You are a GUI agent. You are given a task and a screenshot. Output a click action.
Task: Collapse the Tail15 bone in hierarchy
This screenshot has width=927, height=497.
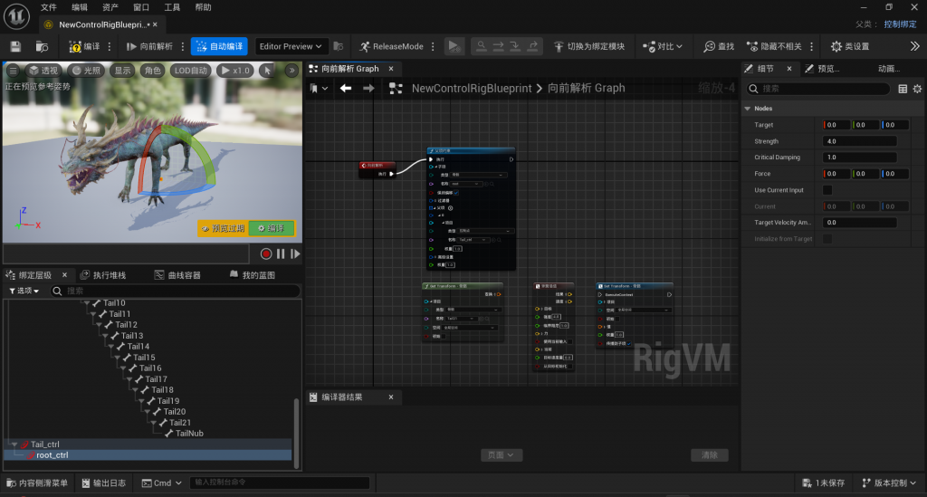(x=118, y=358)
